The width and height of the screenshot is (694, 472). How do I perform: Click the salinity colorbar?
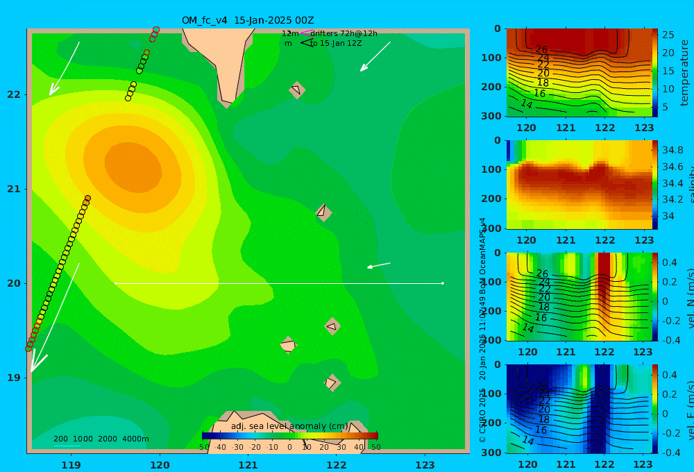[654, 185]
